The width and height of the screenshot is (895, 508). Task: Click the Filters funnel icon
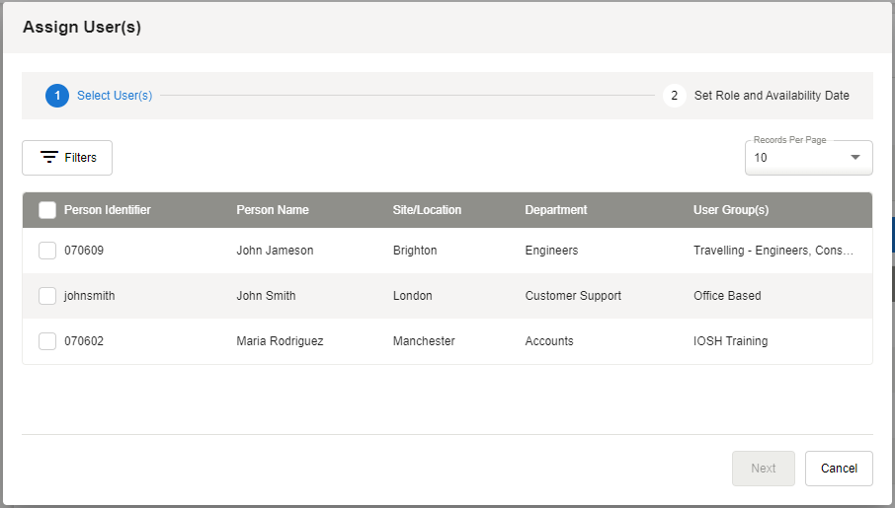click(49, 158)
